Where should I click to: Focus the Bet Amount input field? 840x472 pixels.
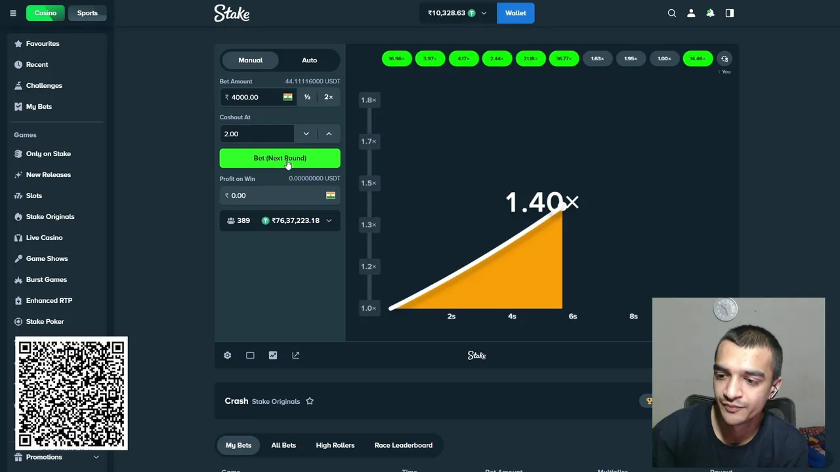tap(257, 97)
